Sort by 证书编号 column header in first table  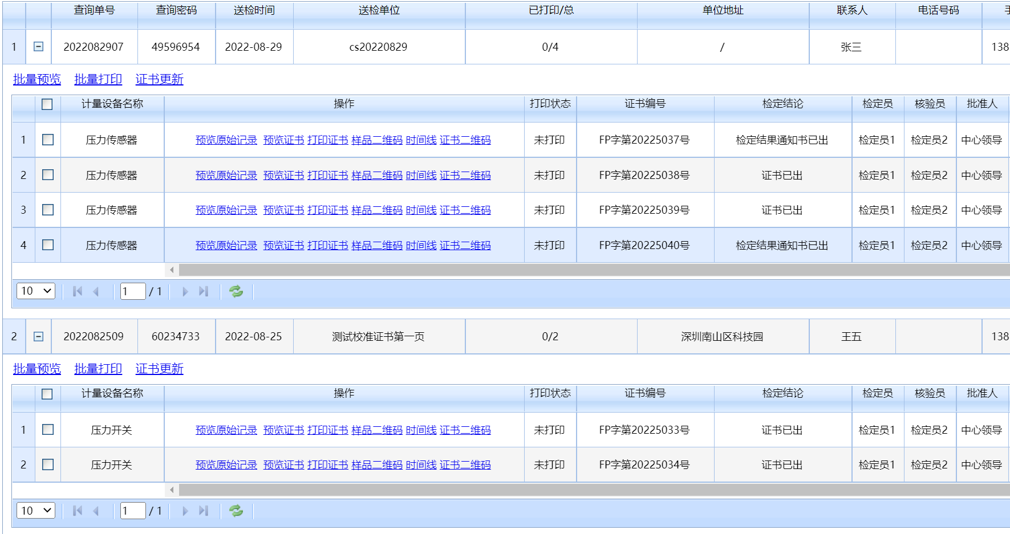pyautogui.click(x=644, y=104)
